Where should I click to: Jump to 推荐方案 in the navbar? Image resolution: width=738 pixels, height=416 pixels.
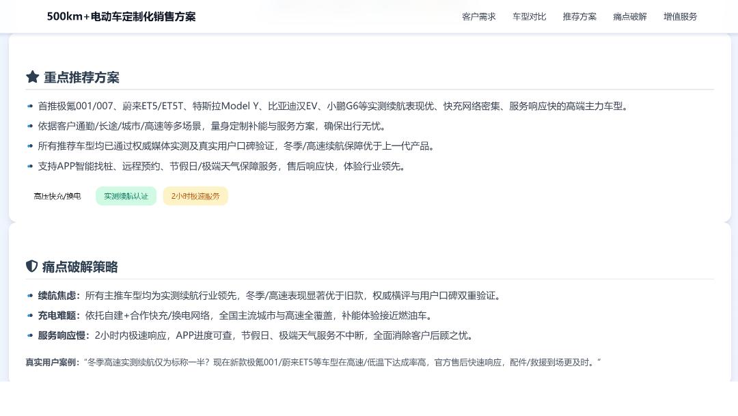tap(579, 16)
